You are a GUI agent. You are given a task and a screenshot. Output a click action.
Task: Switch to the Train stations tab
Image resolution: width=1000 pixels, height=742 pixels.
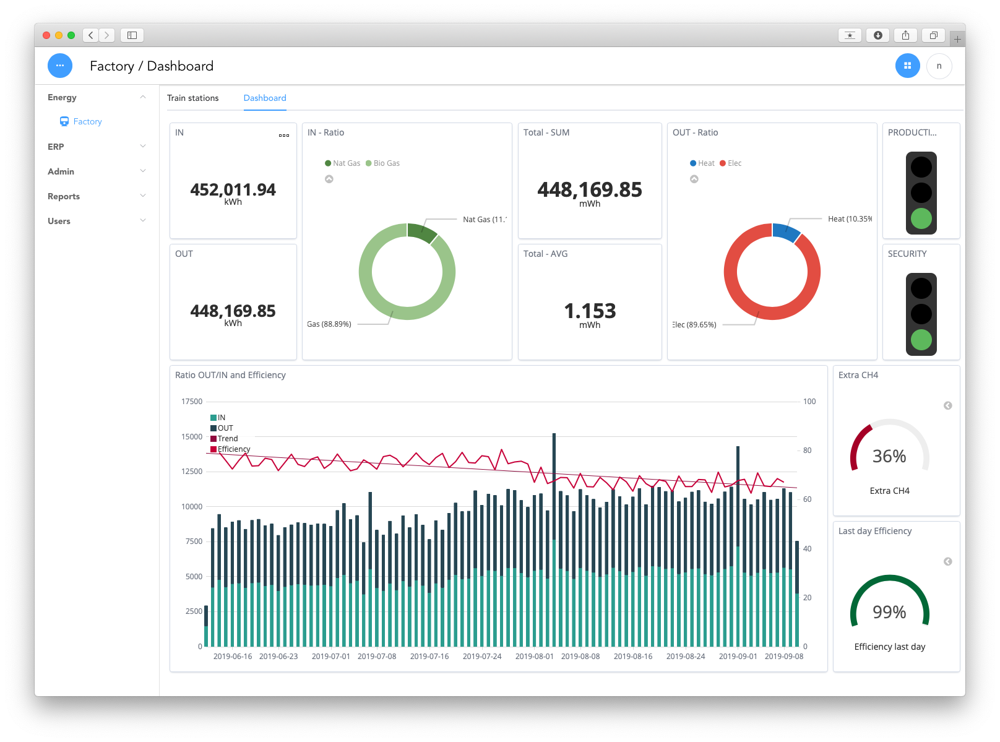click(193, 98)
